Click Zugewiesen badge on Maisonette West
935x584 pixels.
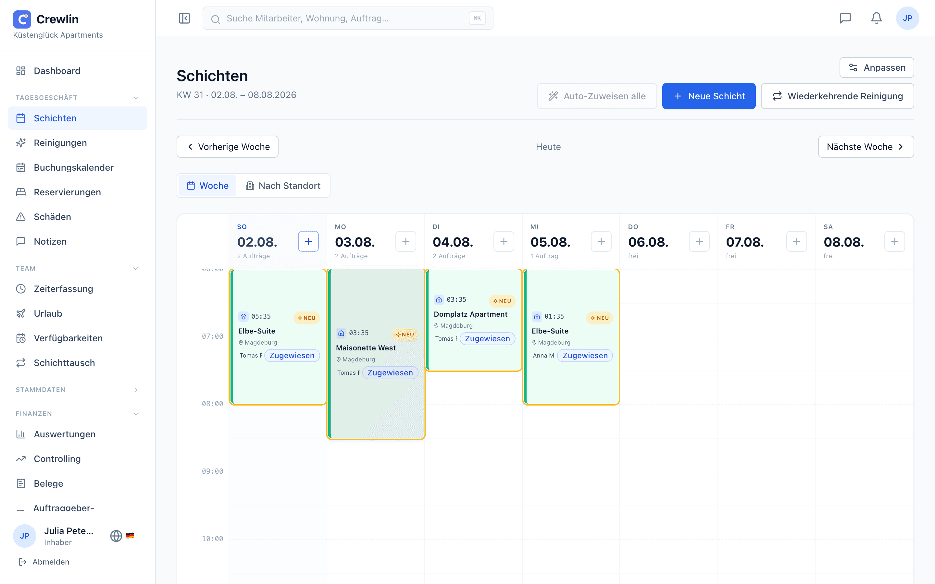coord(390,373)
